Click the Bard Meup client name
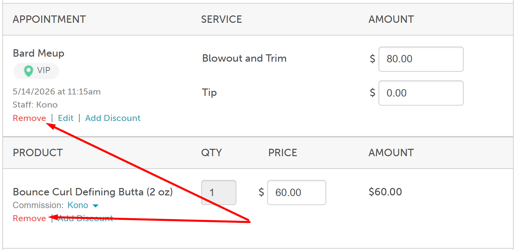 point(39,53)
